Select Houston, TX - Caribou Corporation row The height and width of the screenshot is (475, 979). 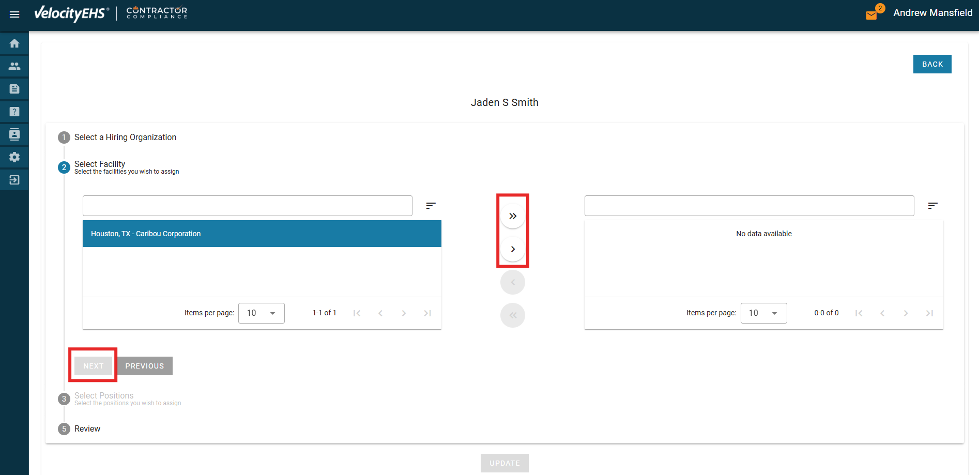(x=262, y=234)
